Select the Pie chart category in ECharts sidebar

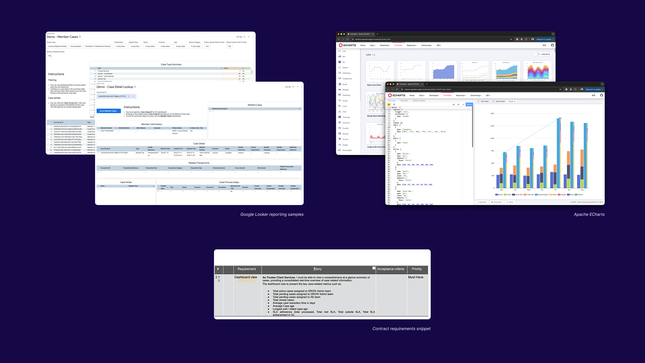[344, 62]
